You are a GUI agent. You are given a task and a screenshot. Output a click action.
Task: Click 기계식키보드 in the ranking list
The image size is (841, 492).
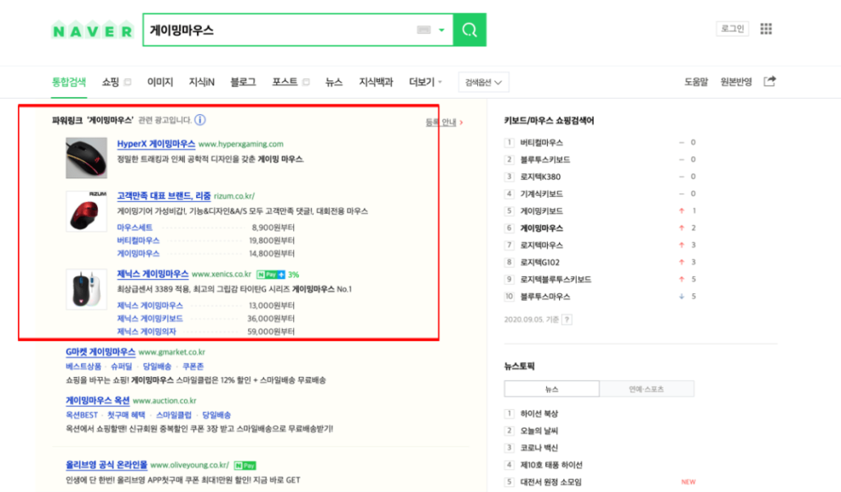541,194
